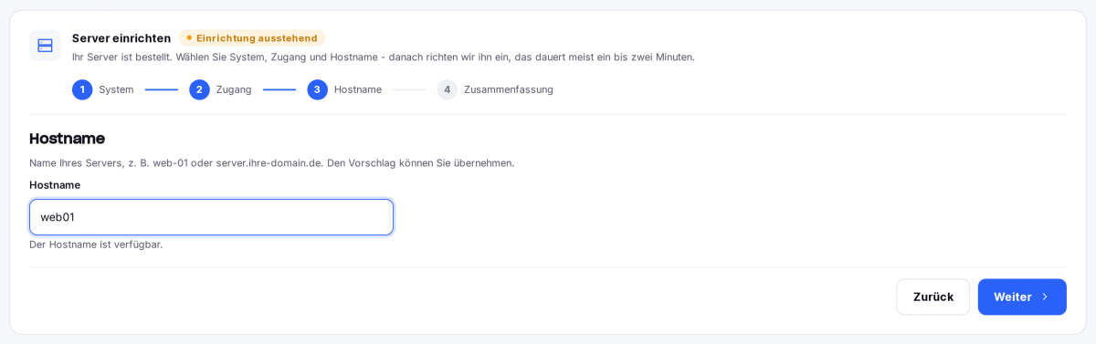Select step 3 Hostname
The width and height of the screenshot is (1096, 344).
tap(344, 89)
